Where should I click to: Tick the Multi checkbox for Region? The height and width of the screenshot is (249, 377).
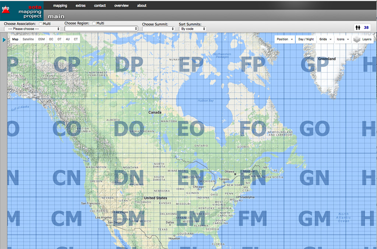[94, 24]
